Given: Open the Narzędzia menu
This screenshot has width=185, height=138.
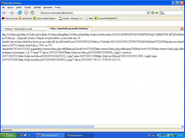Looking at the screenshot, I should [x=48, y=7].
